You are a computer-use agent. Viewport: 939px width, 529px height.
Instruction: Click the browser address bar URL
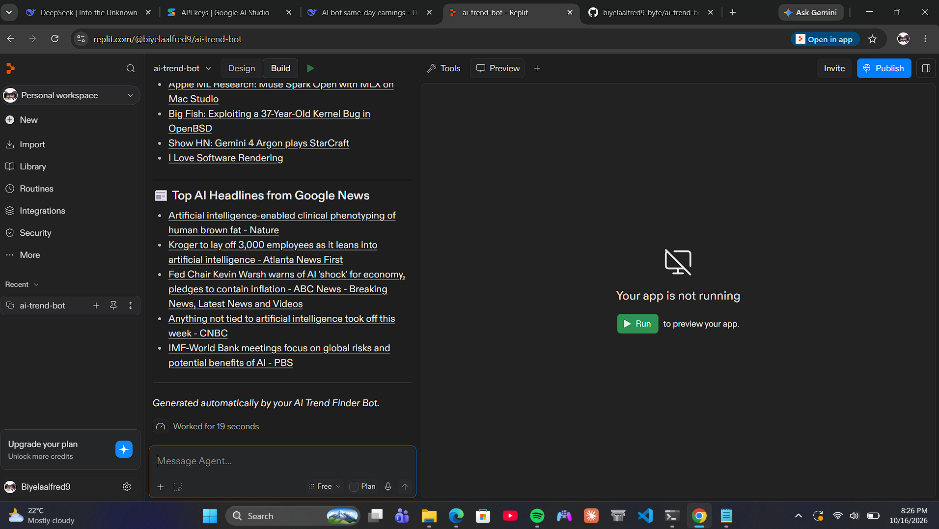coord(167,39)
